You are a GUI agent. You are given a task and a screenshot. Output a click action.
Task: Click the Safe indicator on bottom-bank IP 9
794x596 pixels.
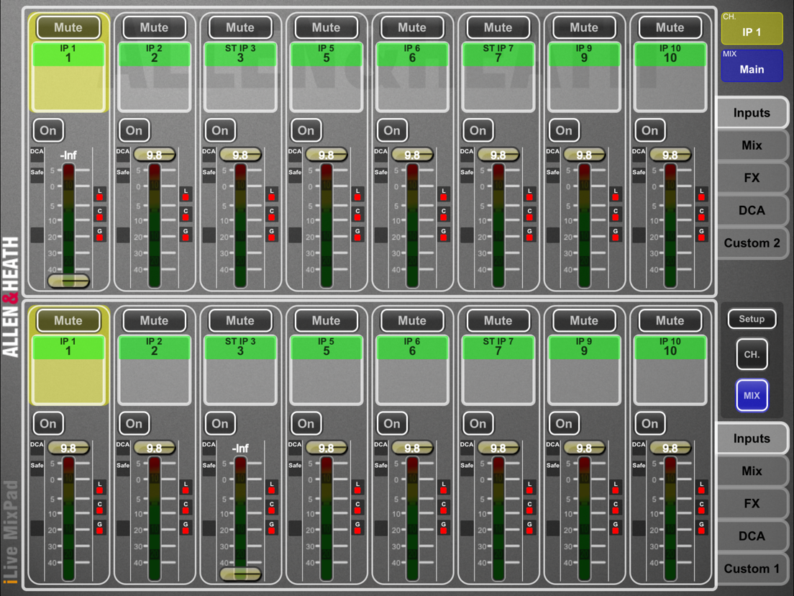(553, 468)
